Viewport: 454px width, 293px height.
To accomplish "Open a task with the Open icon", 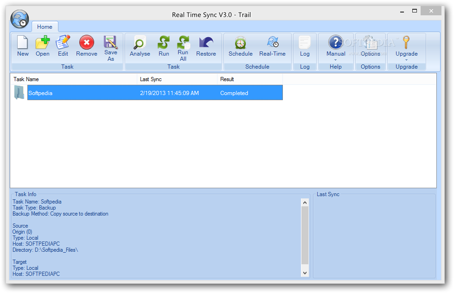I will tap(42, 42).
